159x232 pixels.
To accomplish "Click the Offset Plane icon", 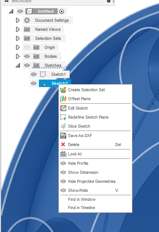I will [63, 99].
